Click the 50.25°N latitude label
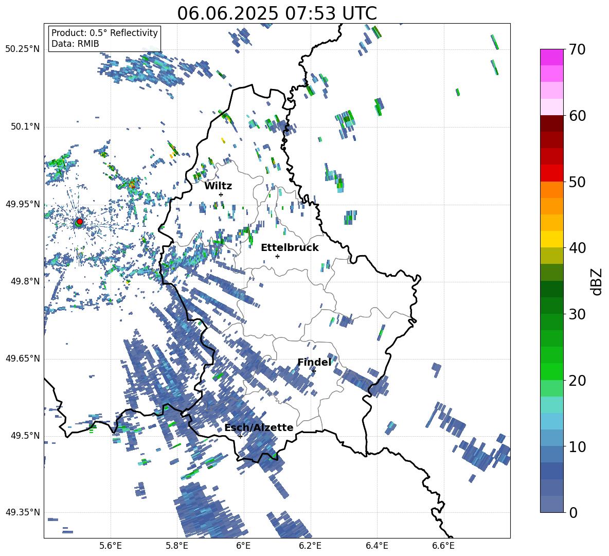The height and width of the screenshot is (556, 609). [23, 49]
